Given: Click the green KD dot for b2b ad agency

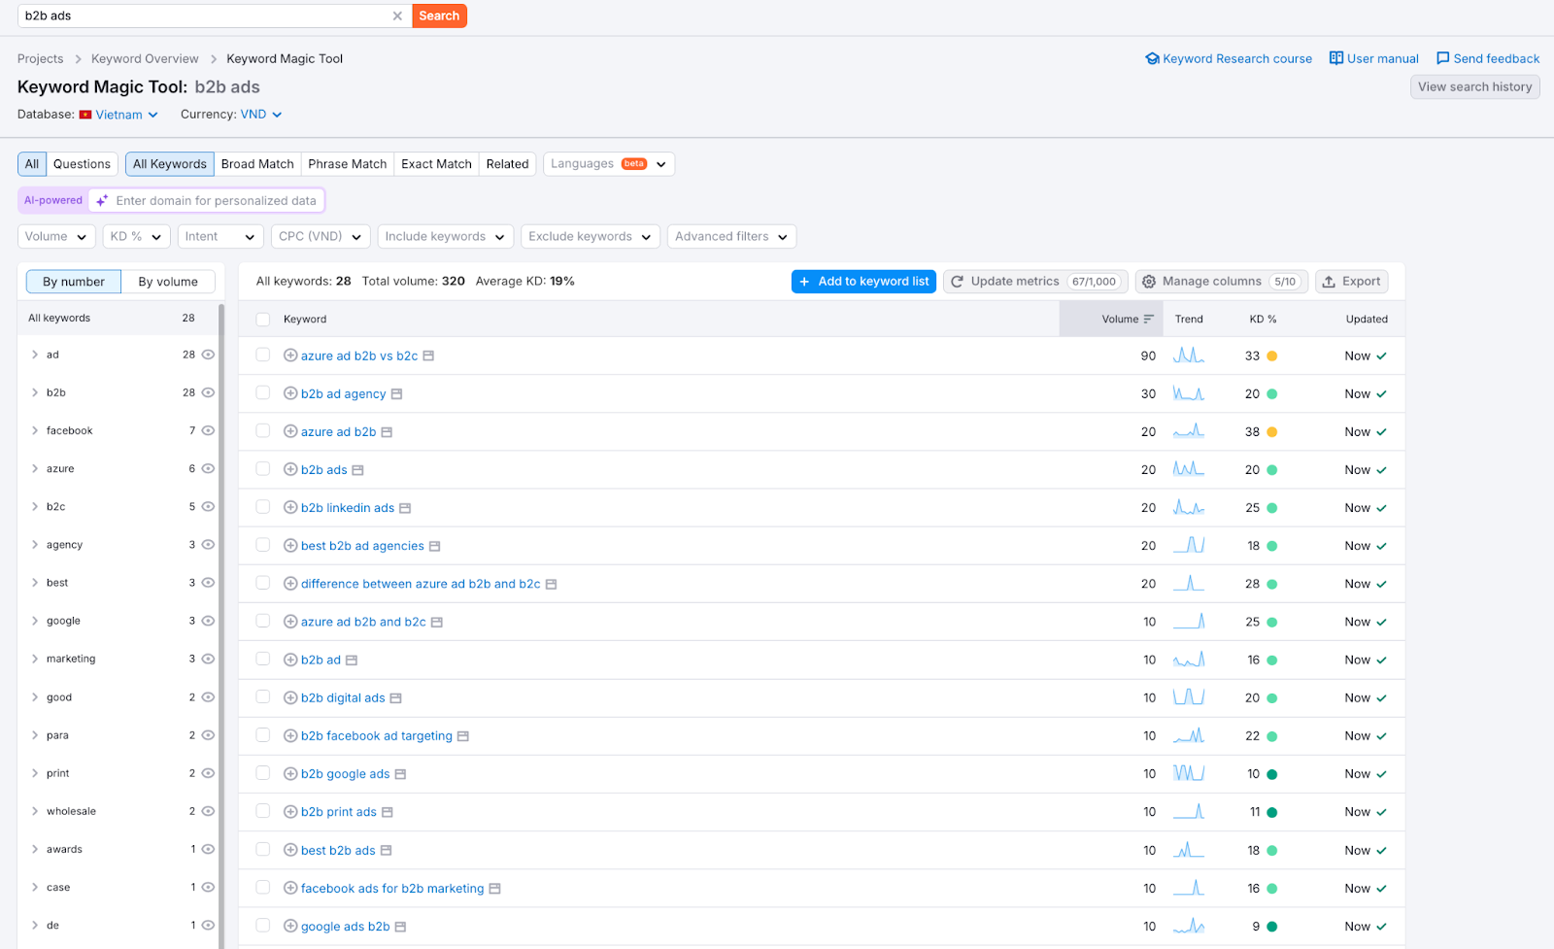Looking at the screenshot, I should coord(1272,394).
